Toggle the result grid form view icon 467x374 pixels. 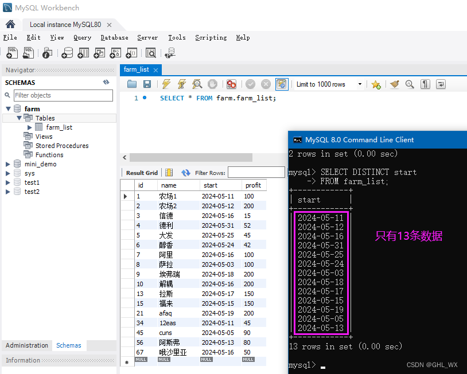click(x=169, y=173)
